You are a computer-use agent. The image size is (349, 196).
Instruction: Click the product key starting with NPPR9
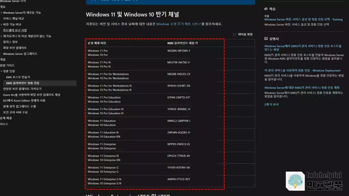tap(179, 144)
